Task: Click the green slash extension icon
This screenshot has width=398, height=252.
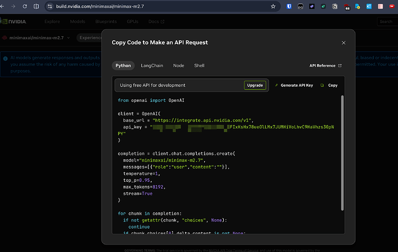Action: point(323,6)
